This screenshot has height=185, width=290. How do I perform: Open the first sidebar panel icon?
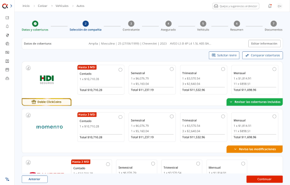click(7, 18)
